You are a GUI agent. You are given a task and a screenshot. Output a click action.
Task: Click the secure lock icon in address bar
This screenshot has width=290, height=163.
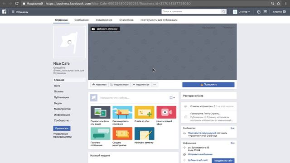[x=24, y=3]
